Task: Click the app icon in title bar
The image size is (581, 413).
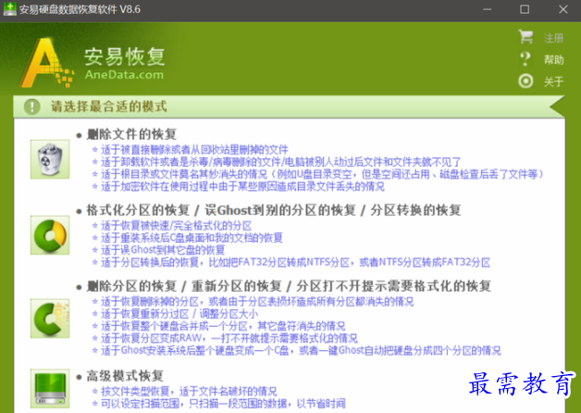Action: (x=9, y=9)
